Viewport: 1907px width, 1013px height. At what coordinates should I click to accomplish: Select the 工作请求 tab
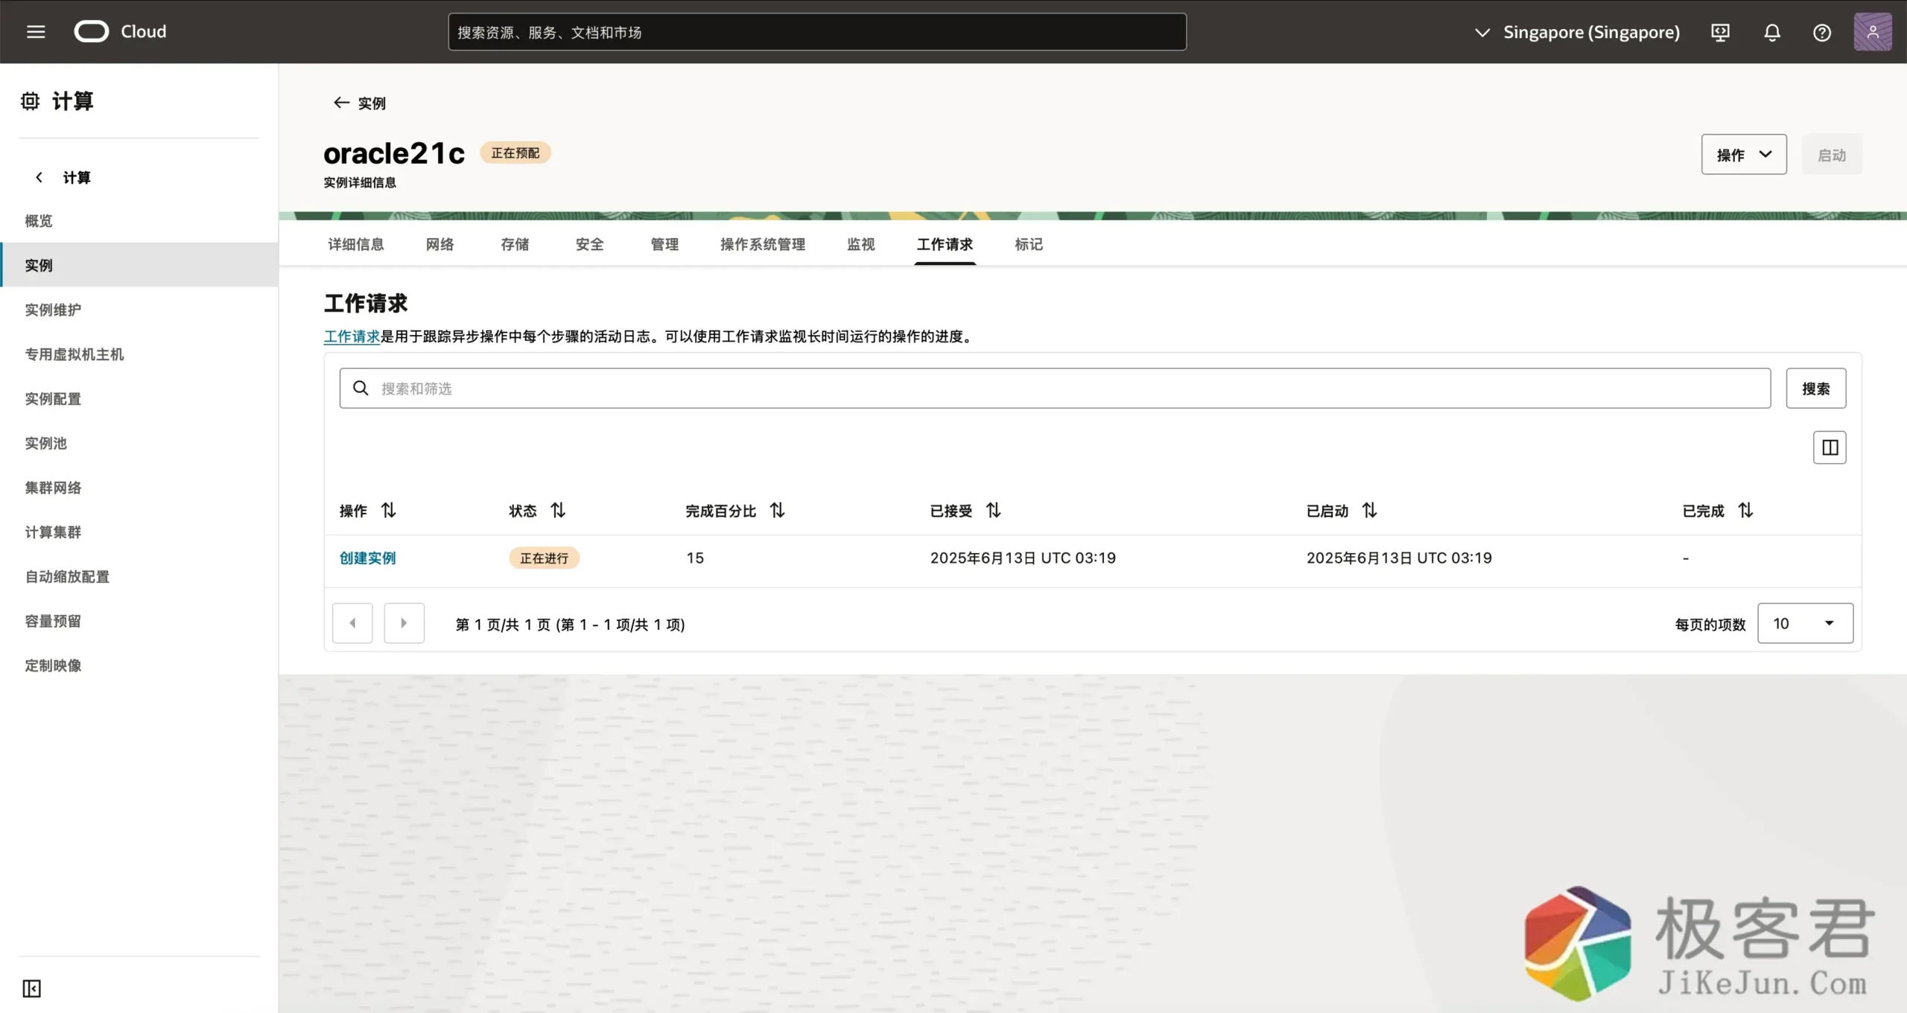point(945,244)
